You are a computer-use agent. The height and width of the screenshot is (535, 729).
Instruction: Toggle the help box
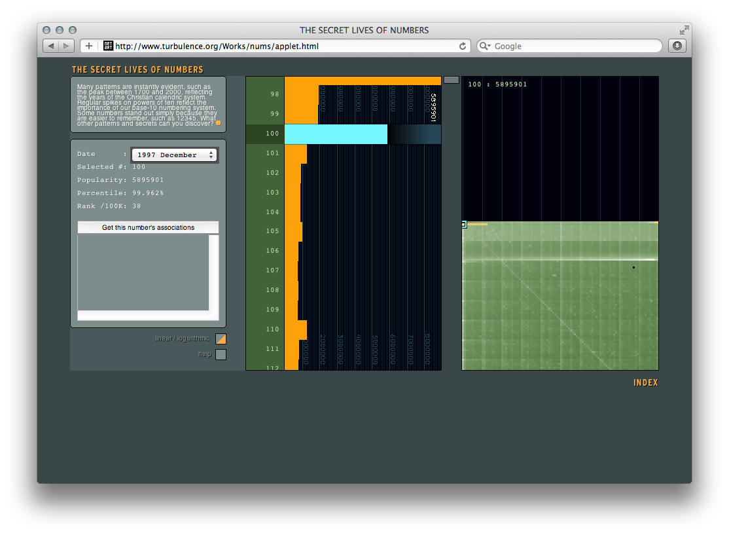pyautogui.click(x=221, y=354)
